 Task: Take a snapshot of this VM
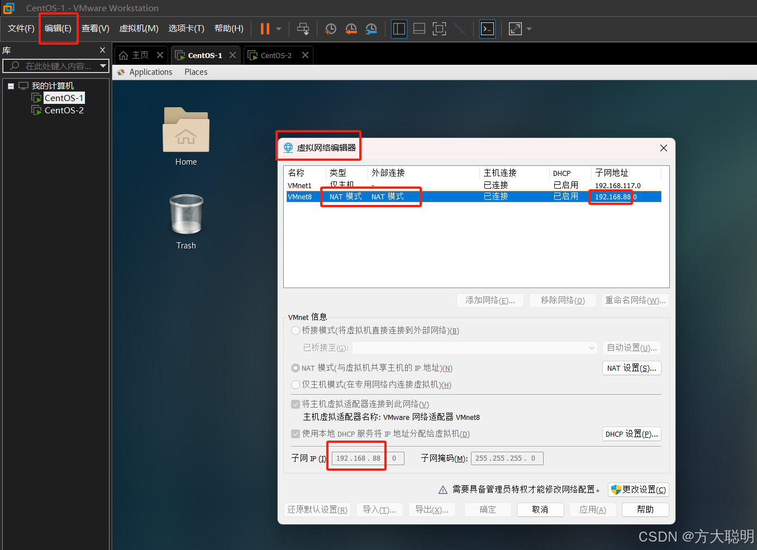point(331,28)
